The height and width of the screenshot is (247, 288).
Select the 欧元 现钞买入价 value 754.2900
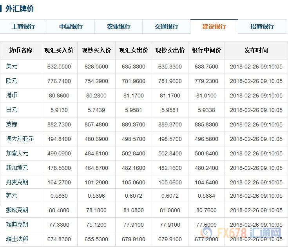[x=96, y=81]
